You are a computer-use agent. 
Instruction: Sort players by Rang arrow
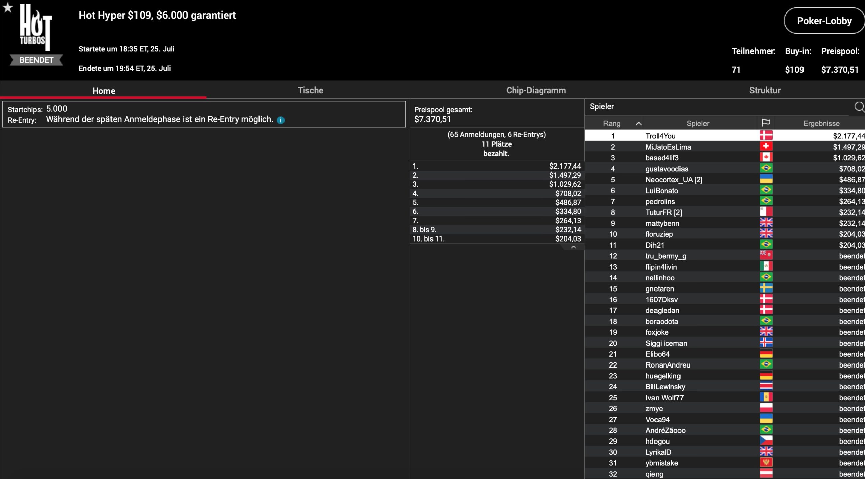638,123
